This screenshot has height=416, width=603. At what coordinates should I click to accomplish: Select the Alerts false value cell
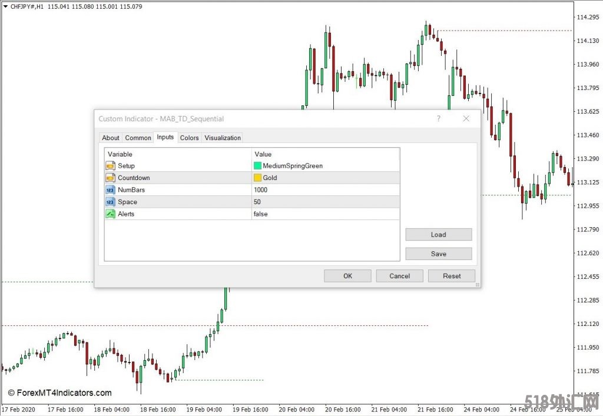325,214
